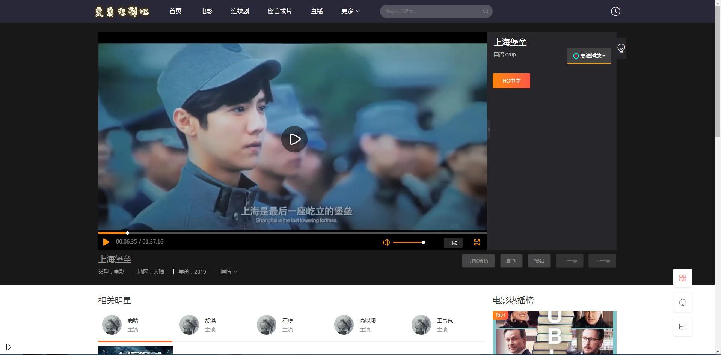Expand the 详情 details chevron
Viewport: 721px width, 355px height.
tap(229, 272)
